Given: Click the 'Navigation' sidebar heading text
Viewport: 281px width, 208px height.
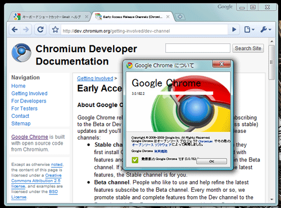Looking at the screenshot, I should click(25, 77).
